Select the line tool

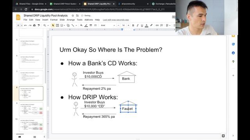[x=73, y=25]
